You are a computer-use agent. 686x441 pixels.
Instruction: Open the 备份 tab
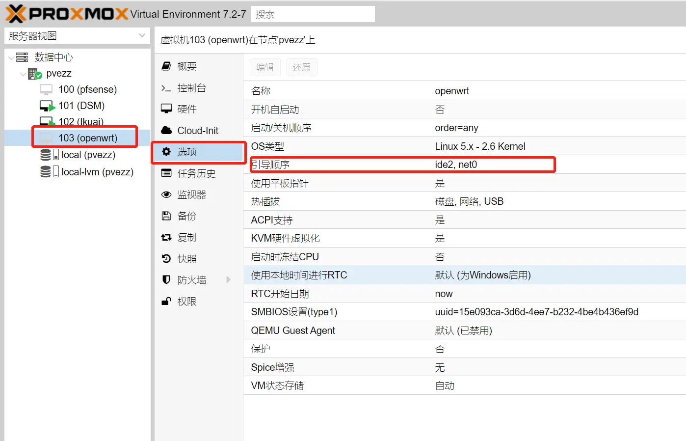198,216
